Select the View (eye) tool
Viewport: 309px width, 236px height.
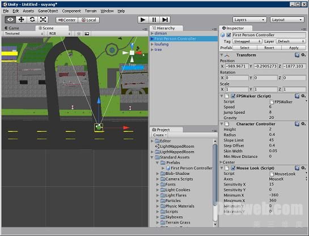10,20
